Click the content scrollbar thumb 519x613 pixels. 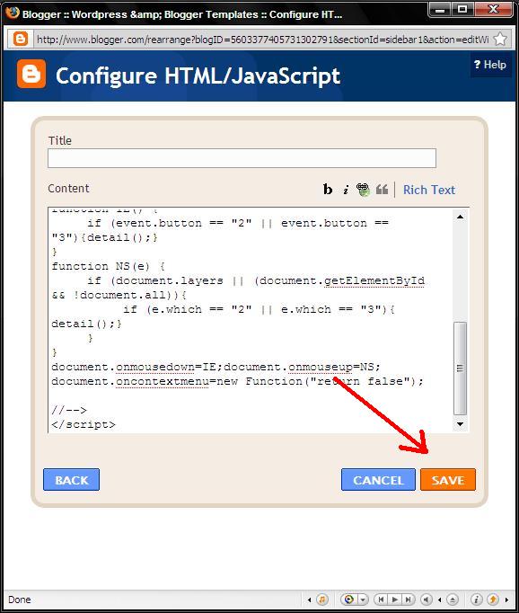[x=460, y=369]
